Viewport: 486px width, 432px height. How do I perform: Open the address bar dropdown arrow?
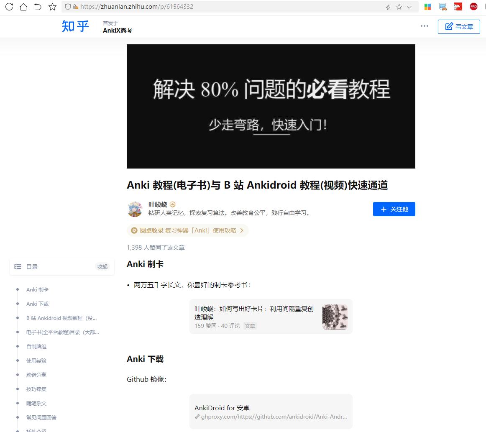click(x=409, y=6)
